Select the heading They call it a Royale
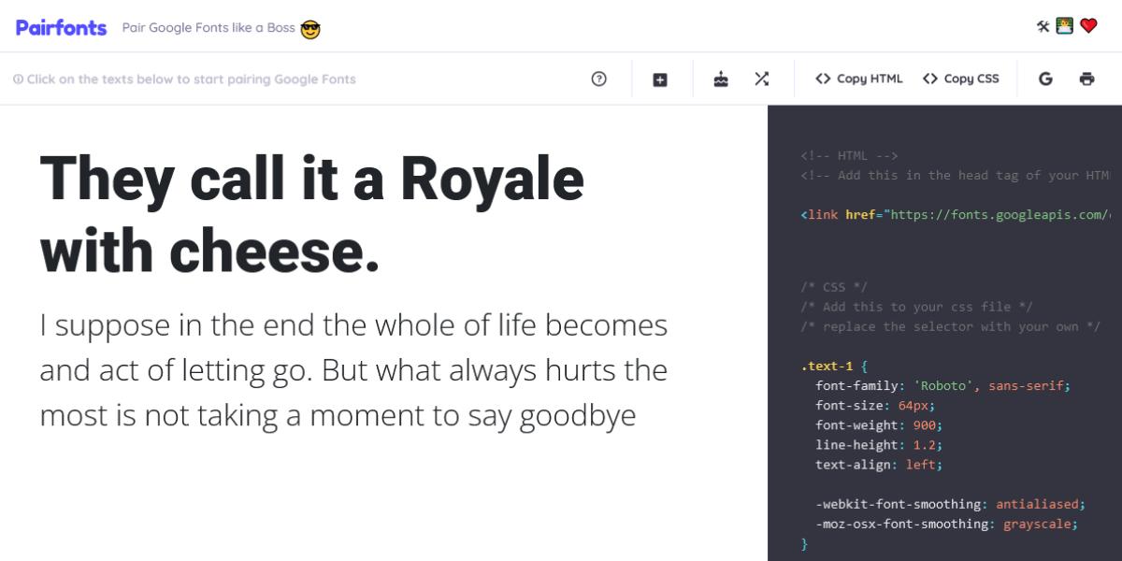 point(311,213)
